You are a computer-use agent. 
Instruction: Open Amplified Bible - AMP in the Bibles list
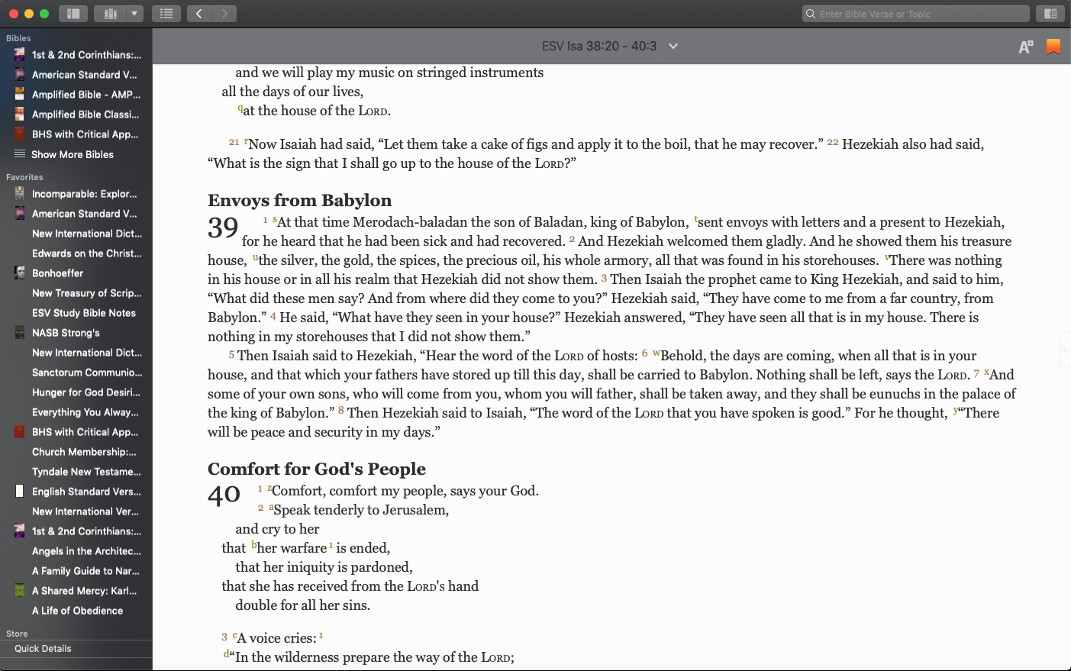click(x=85, y=95)
